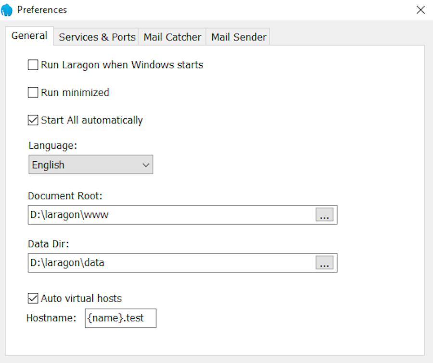This screenshot has width=433, height=363.
Task: Click the Laragon elephant icon in title bar
Action: 7,10
